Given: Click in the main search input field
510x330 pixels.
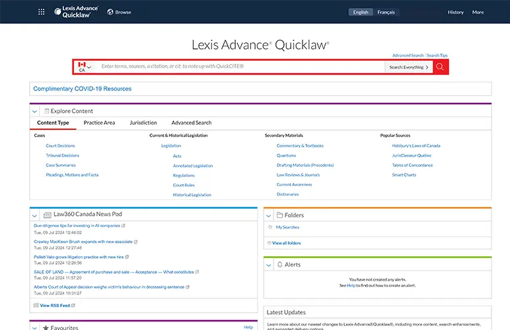Looking at the screenshot, I should (240, 67).
